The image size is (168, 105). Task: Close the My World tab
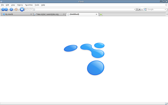tap(31, 14)
